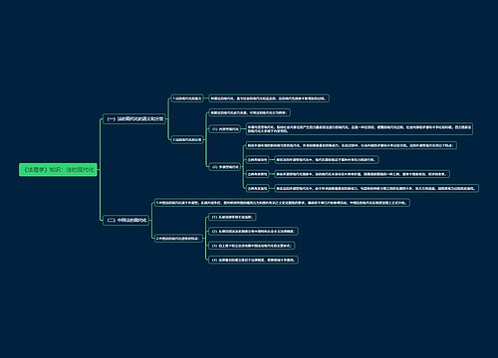The image size is (498, 358).
Task: Click the long text node 1 under 中国法的现代化
Action: point(282,203)
